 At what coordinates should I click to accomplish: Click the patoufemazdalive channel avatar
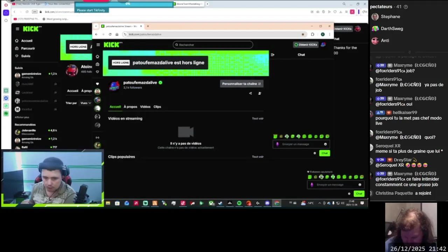tap(114, 85)
